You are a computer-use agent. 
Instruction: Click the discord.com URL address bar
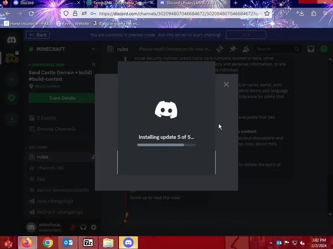[x=180, y=14]
